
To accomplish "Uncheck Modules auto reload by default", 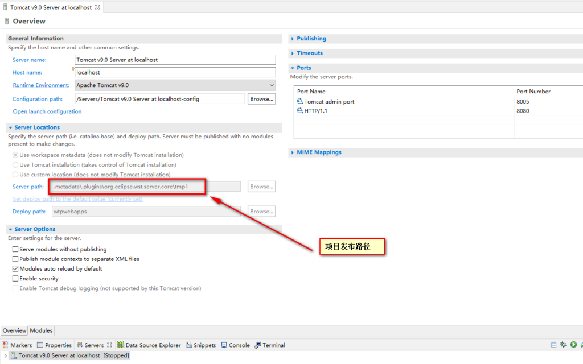I will (15, 268).
